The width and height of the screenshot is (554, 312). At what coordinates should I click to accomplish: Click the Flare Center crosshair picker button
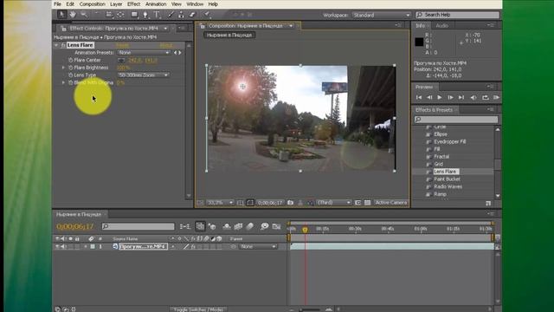[121, 60]
